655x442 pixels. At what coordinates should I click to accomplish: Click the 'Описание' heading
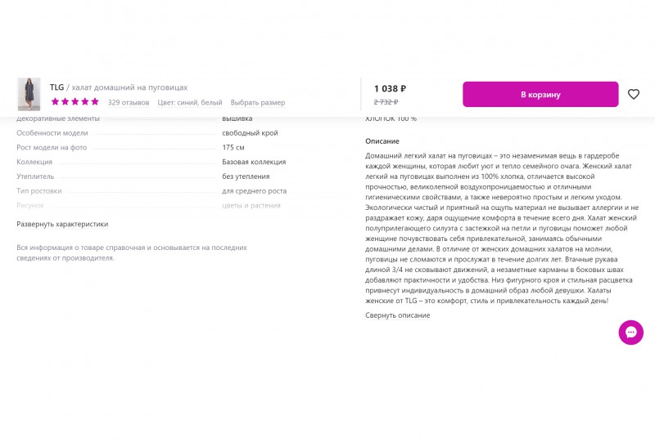point(382,141)
